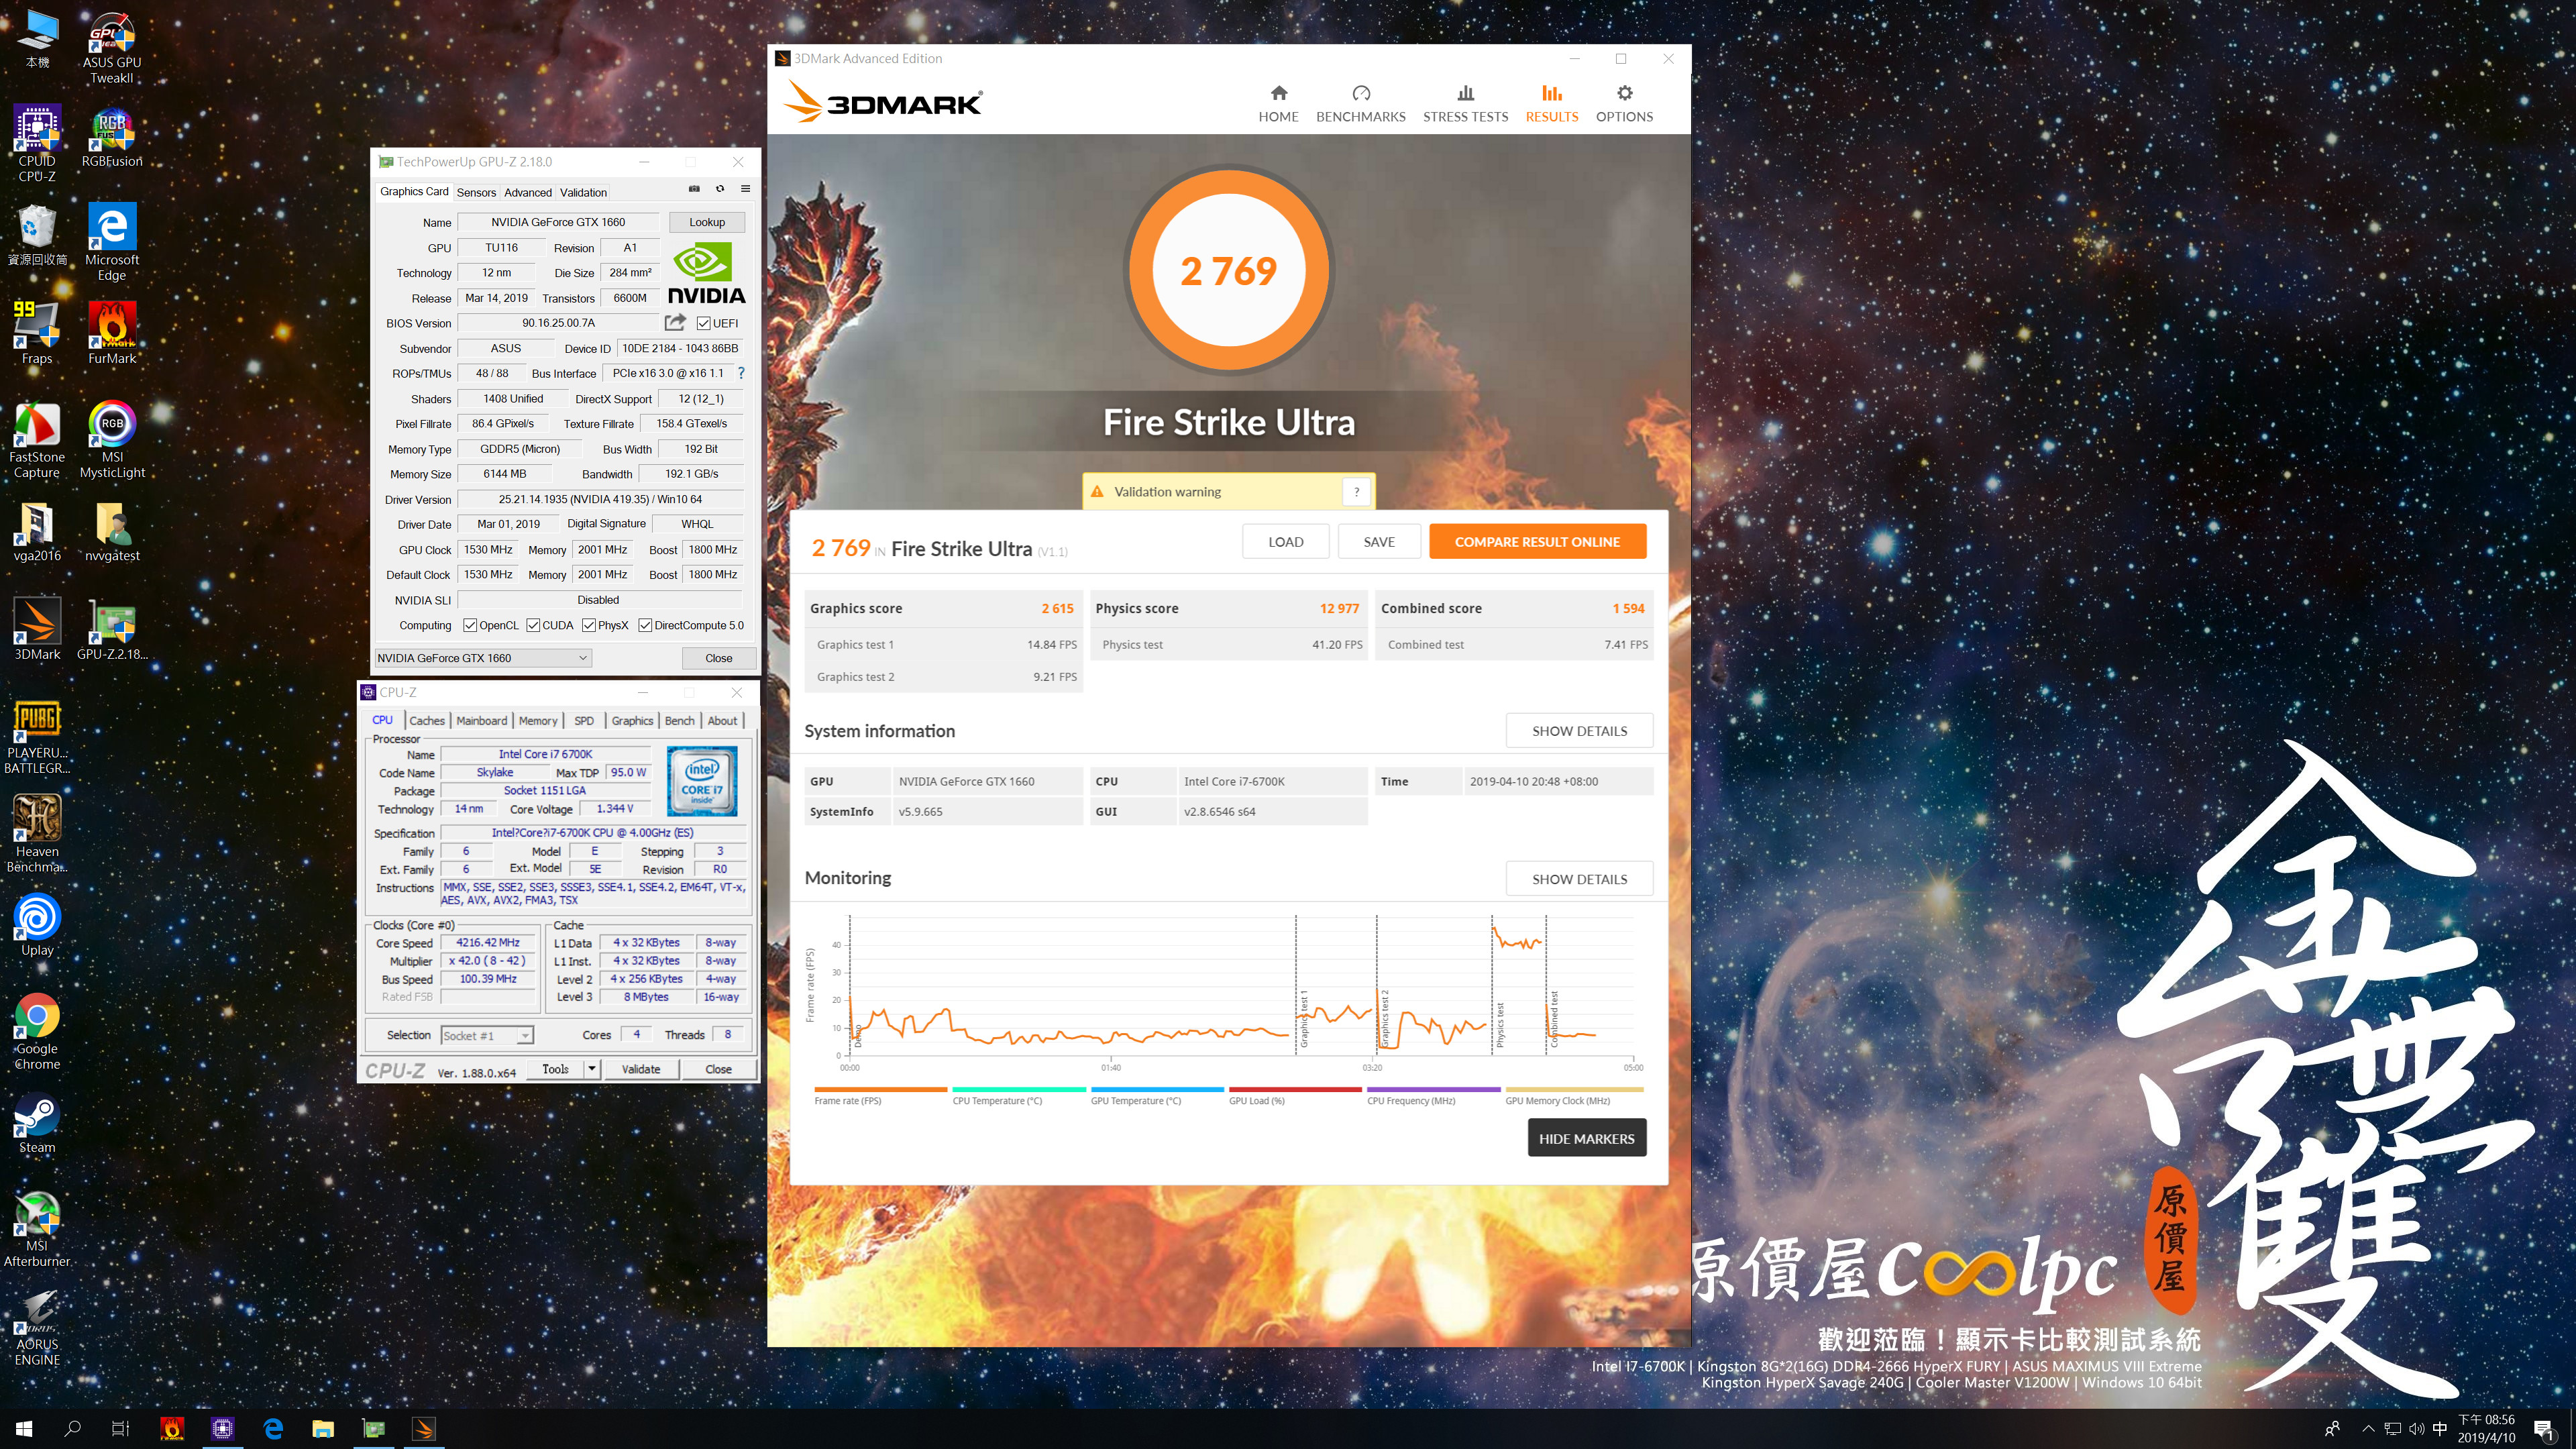Click GPU-Z screenshot camera icon

tap(694, 189)
